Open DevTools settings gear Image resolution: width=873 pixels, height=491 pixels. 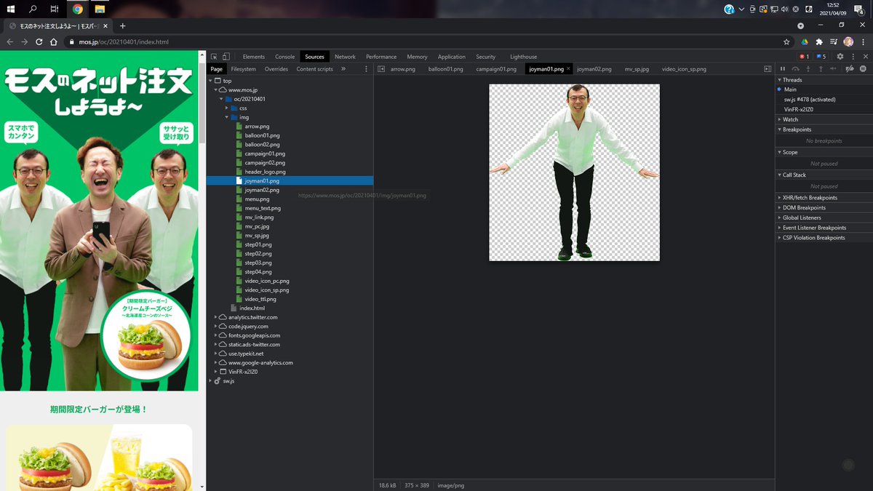(840, 57)
